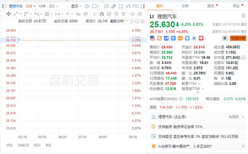Enter fullscreen chart mode
This screenshot has height=154, width=248.
121,6
